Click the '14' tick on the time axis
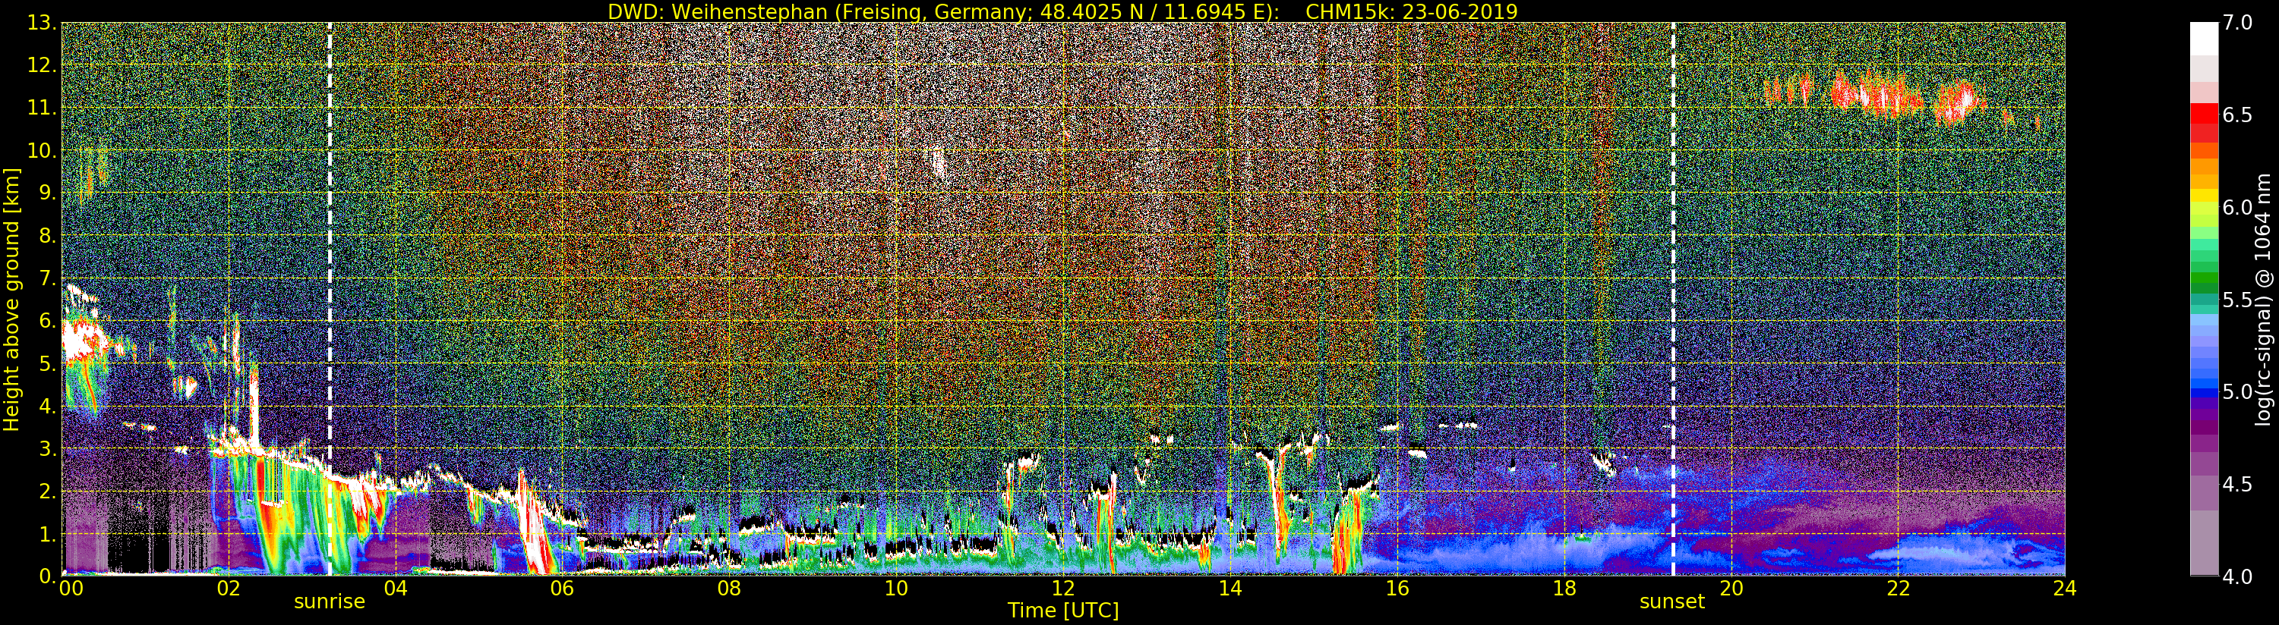2279x625 pixels. (1230, 588)
